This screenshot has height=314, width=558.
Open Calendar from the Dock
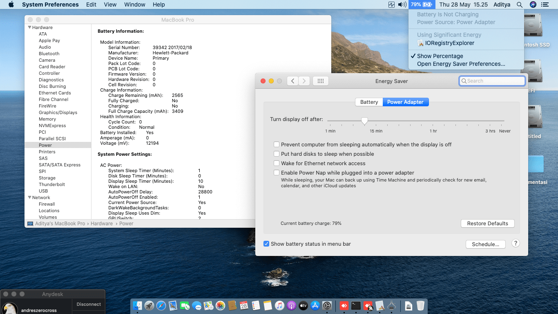click(x=244, y=305)
